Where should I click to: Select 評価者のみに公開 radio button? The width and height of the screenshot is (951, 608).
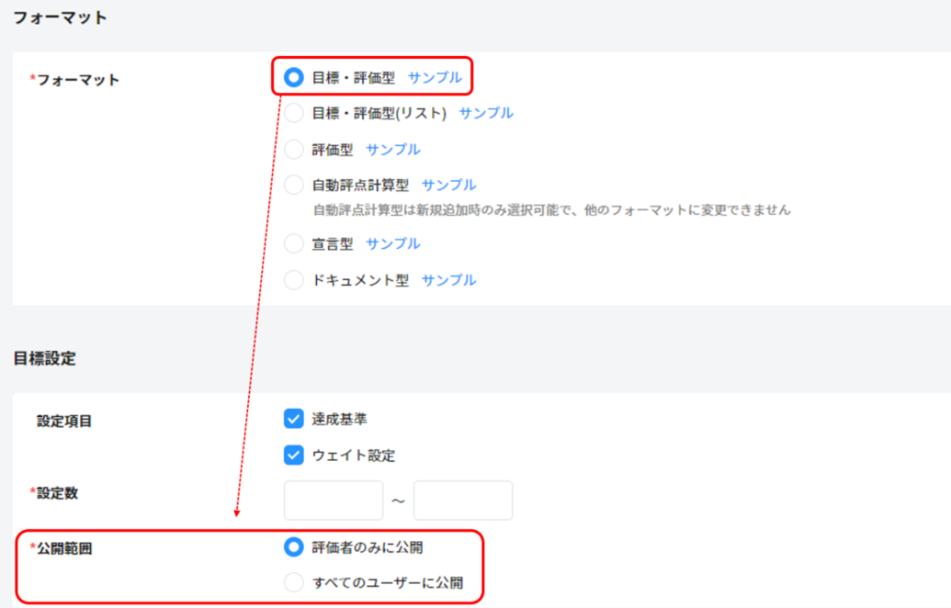(294, 547)
